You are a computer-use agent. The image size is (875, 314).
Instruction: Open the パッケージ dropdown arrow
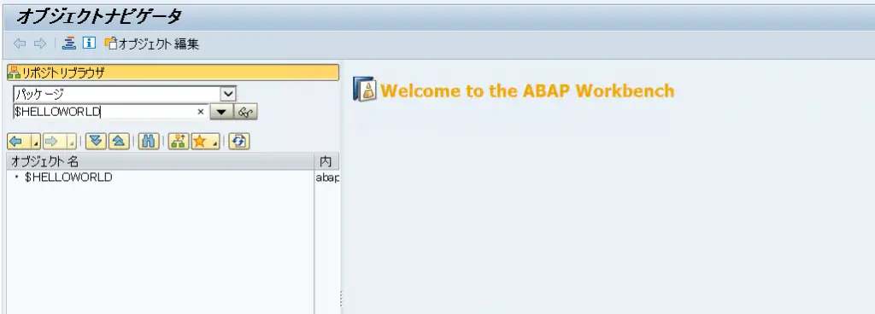point(229,94)
